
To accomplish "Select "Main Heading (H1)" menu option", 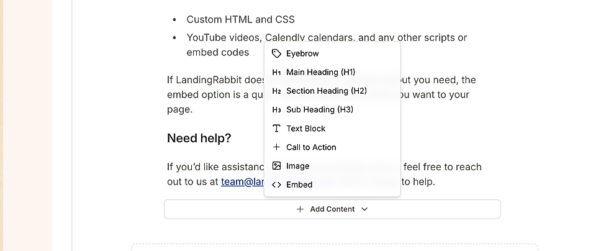I will coord(320,73).
